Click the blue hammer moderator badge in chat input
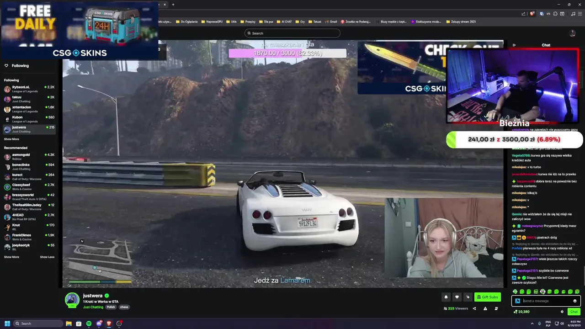585x329 pixels. click(x=517, y=301)
